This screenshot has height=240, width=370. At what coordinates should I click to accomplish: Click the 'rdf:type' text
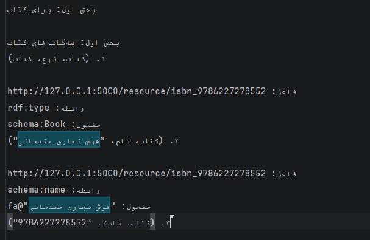28,108
